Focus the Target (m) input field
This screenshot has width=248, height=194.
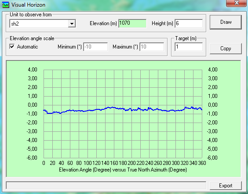(x=189, y=47)
